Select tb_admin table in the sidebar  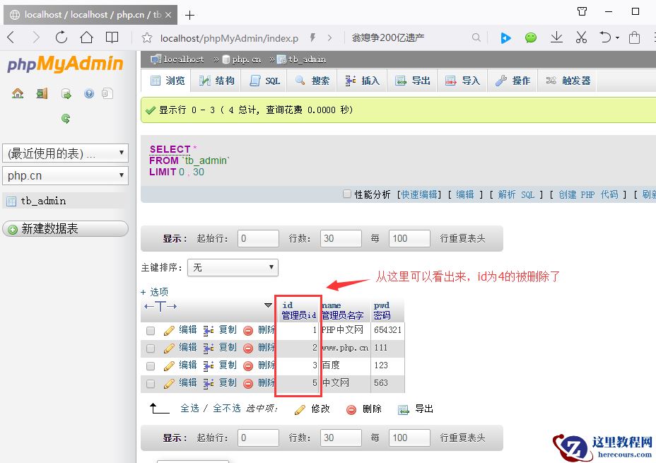(x=43, y=201)
